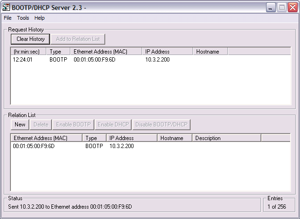Click the Type header in Request History

[58, 52]
